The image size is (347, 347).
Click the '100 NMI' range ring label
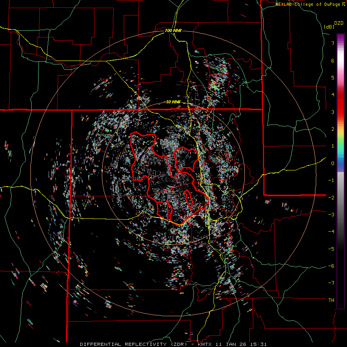coord(173,30)
